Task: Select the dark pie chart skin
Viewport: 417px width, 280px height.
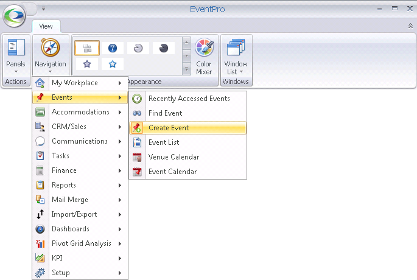Action: coord(164,48)
